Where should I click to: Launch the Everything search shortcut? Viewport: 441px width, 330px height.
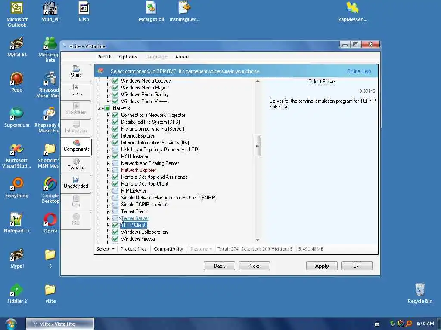17,188
